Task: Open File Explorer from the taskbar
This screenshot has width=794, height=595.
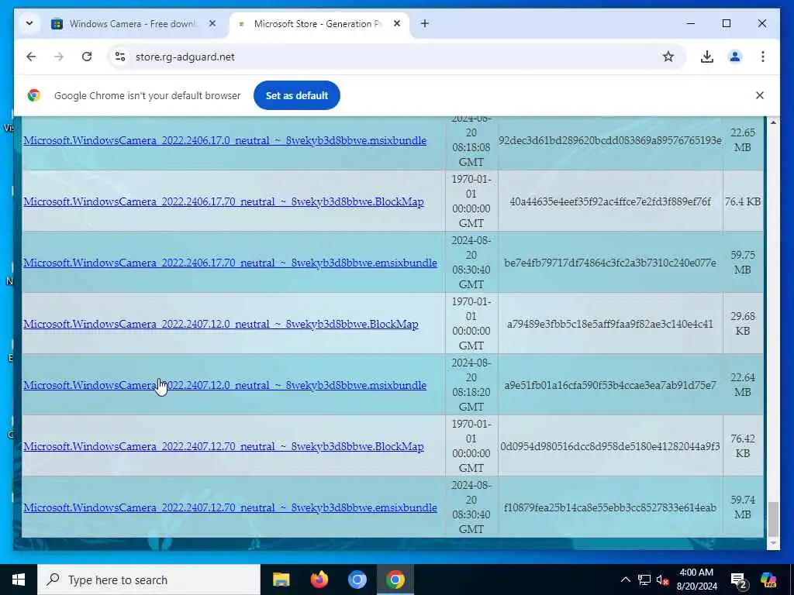Action: (x=281, y=580)
